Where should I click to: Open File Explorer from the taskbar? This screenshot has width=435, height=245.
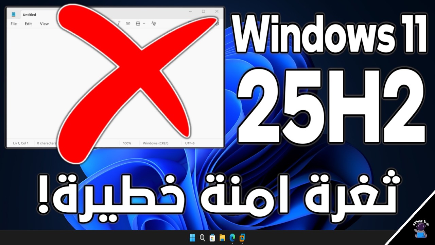pos(222,238)
